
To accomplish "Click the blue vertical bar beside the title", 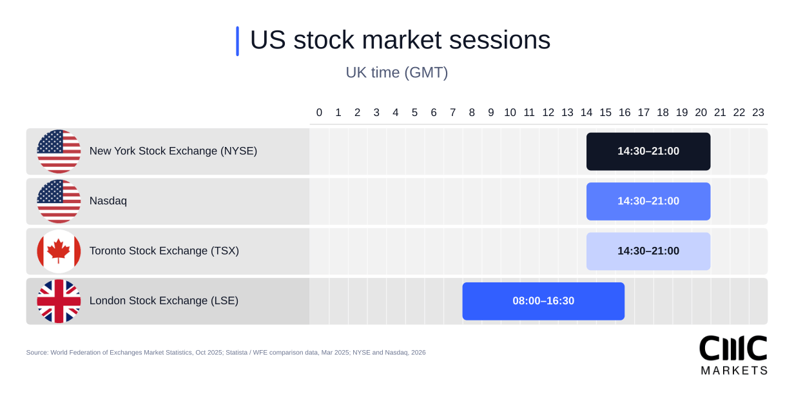I will [237, 41].
